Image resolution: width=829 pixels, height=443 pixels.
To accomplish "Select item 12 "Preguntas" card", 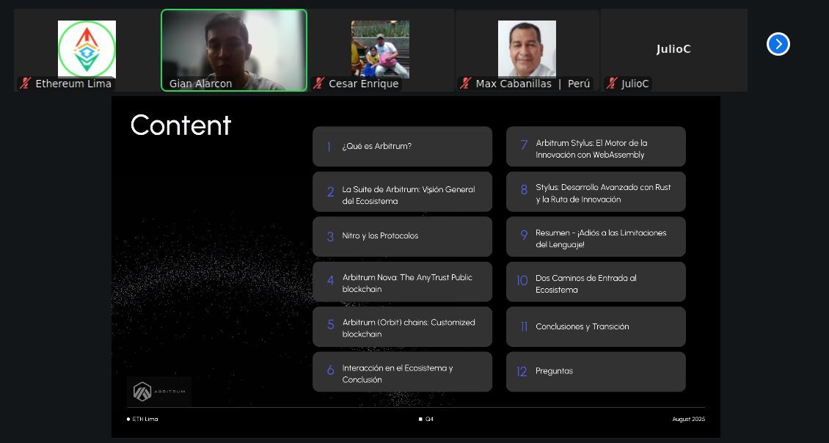I will 596,372.
